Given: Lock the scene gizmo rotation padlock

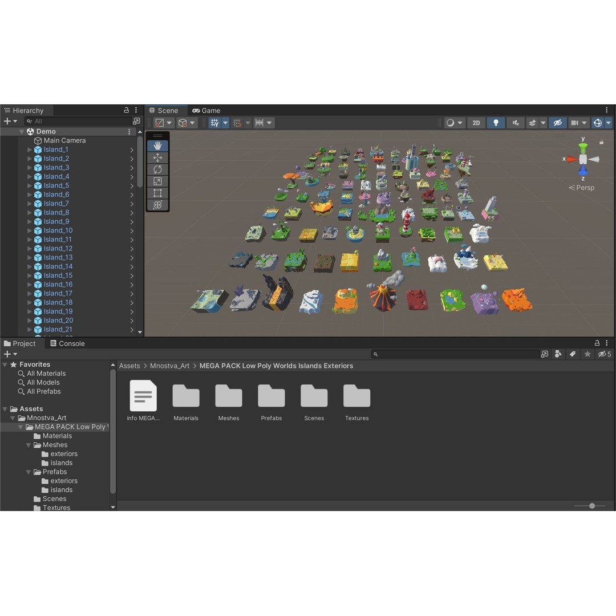Looking at the screenshot, I should pos(601,142).
